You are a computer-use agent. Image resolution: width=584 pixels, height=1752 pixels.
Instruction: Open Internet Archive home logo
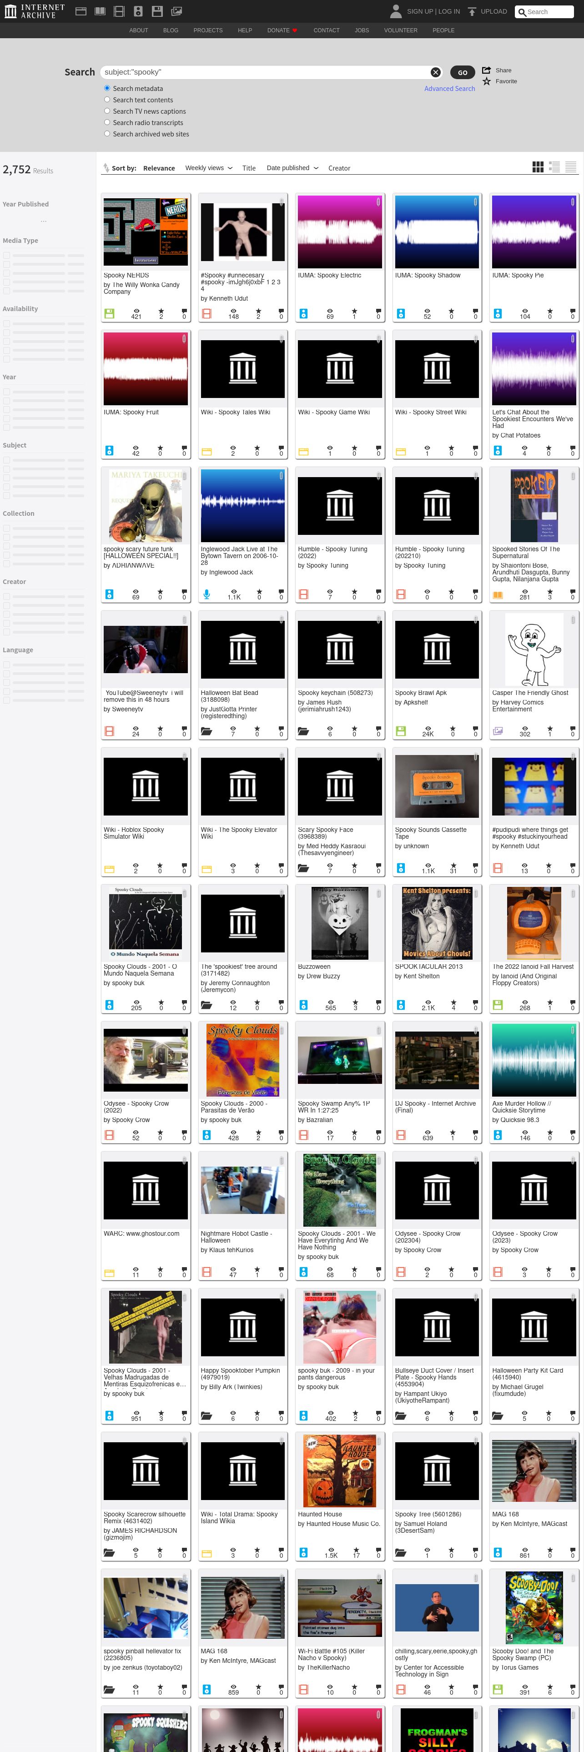click(x=35, y=11)
